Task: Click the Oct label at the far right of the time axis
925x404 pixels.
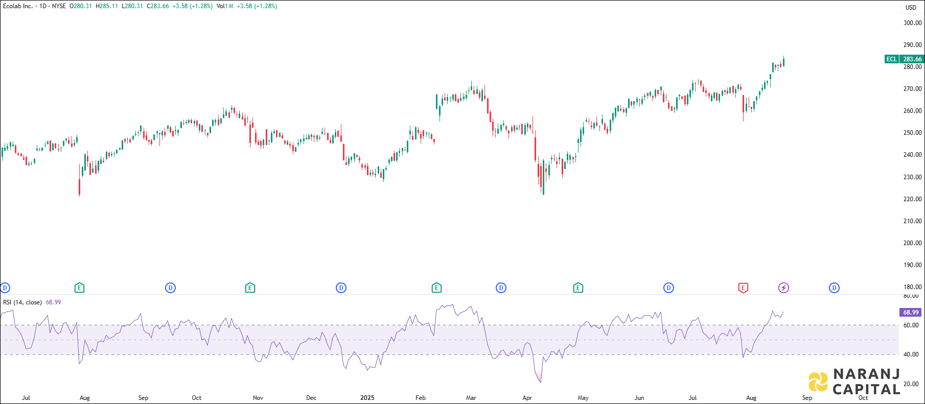Action: [863, 398]
